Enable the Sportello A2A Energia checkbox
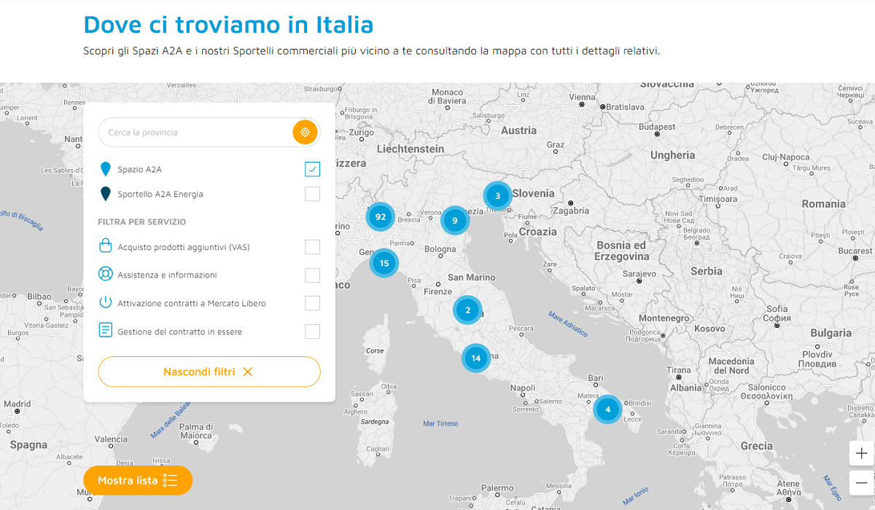 tap(312, 194)
